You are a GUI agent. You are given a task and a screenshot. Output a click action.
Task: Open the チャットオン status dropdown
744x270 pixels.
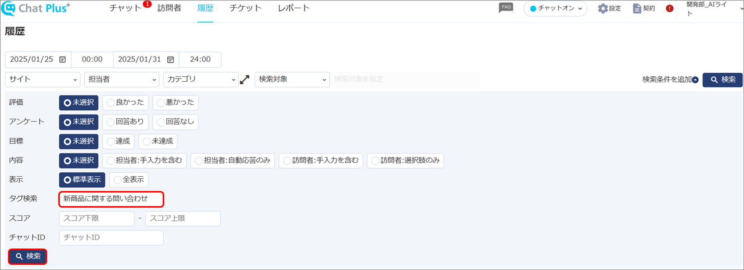pos(555,8)
